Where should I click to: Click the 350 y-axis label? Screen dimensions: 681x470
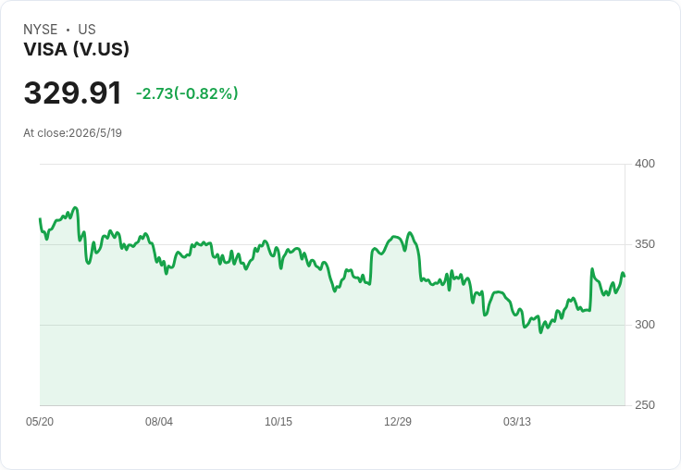click(645, 244)
